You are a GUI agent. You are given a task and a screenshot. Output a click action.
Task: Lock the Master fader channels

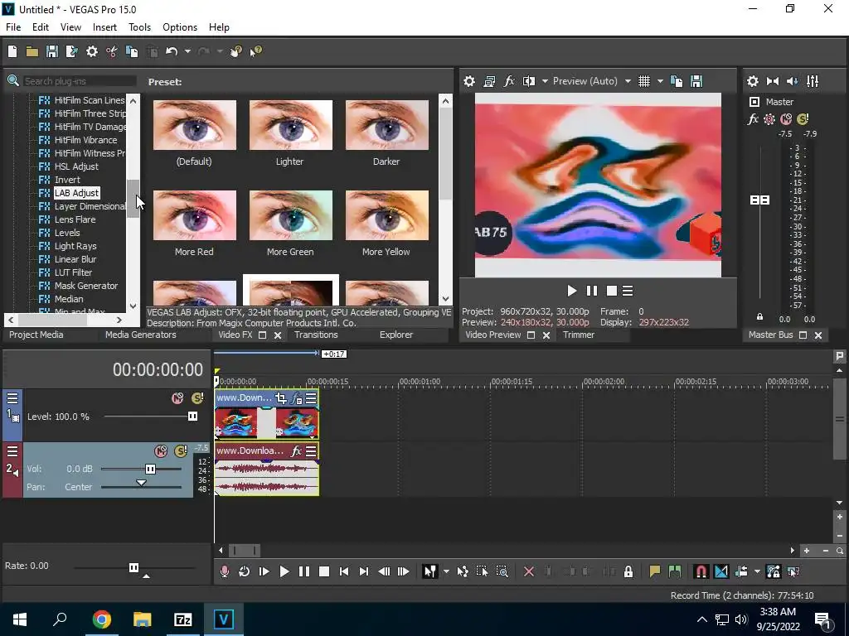[x=759, y=317]
